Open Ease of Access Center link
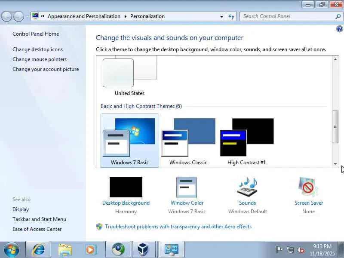 37,229
